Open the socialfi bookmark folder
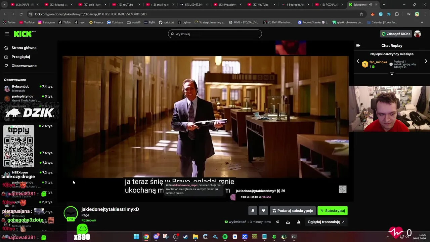 pyautogui.click(x=133, y=23)
